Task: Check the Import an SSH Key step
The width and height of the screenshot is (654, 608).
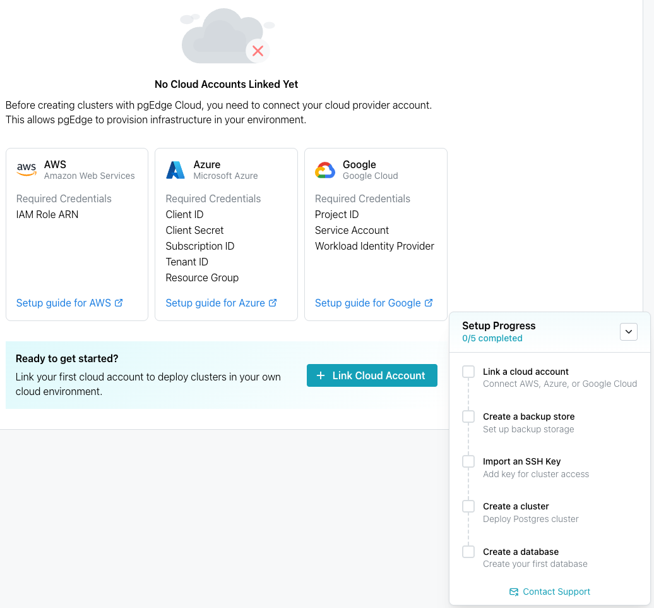Action: pos(468,461)
